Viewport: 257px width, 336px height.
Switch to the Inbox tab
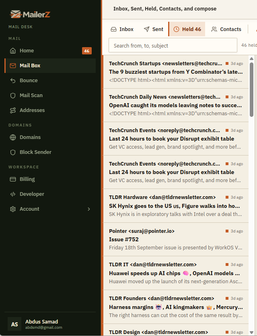pyautogui.click(x=122, y=29)
